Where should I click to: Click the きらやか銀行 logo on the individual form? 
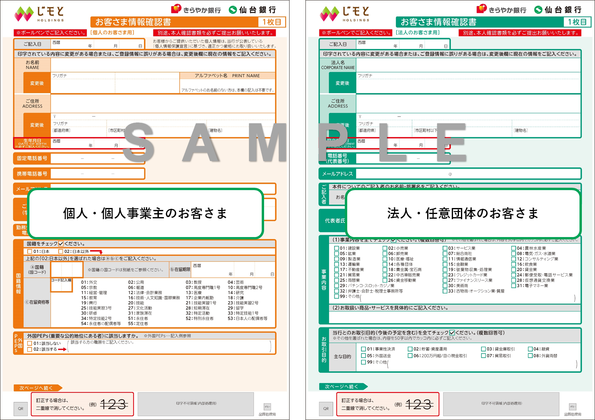point(196,10)
